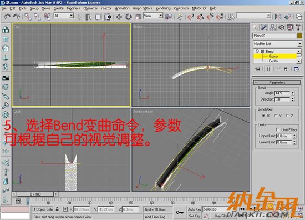Open the Graph Editors menu
This screenshot has height=220, width=305.
tap(143, 8)
